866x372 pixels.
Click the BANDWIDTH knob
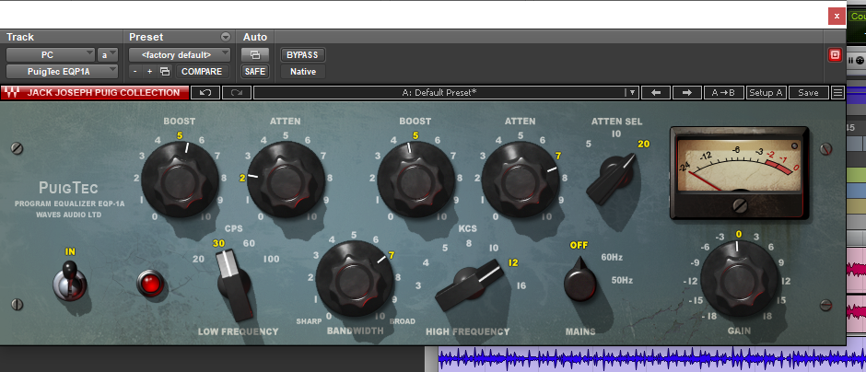point(355,279)
